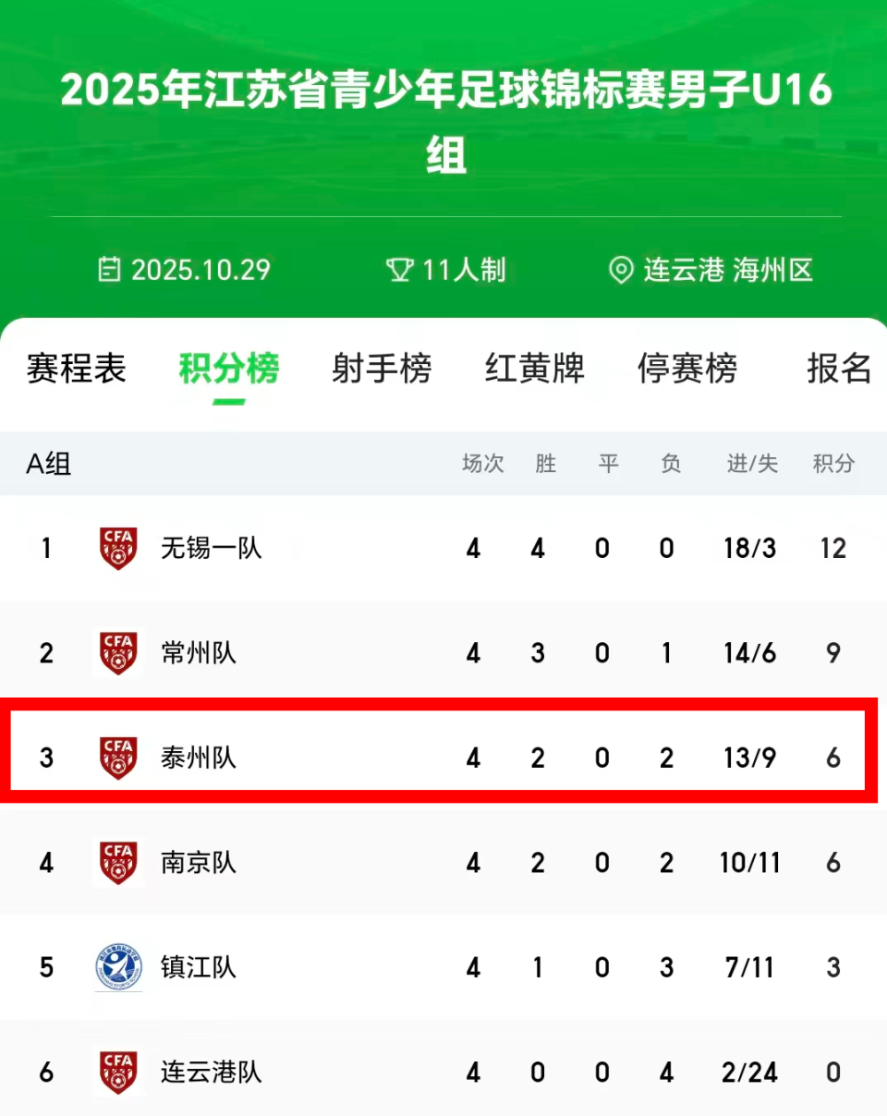The height and width of the screenshot is (1116, 887).
Task: Click the 连云港 海州区 location text
Action: pyautogui.click(x=728, y=271)
